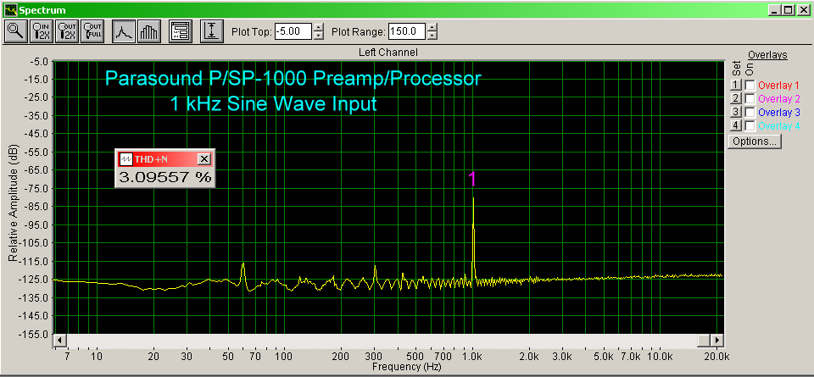Image resolution: width=814 pixels, height=377 pixels.
Task: Enable the Overlay 3 checkbox
Action: pyautogui.click(x=750, y=112)
